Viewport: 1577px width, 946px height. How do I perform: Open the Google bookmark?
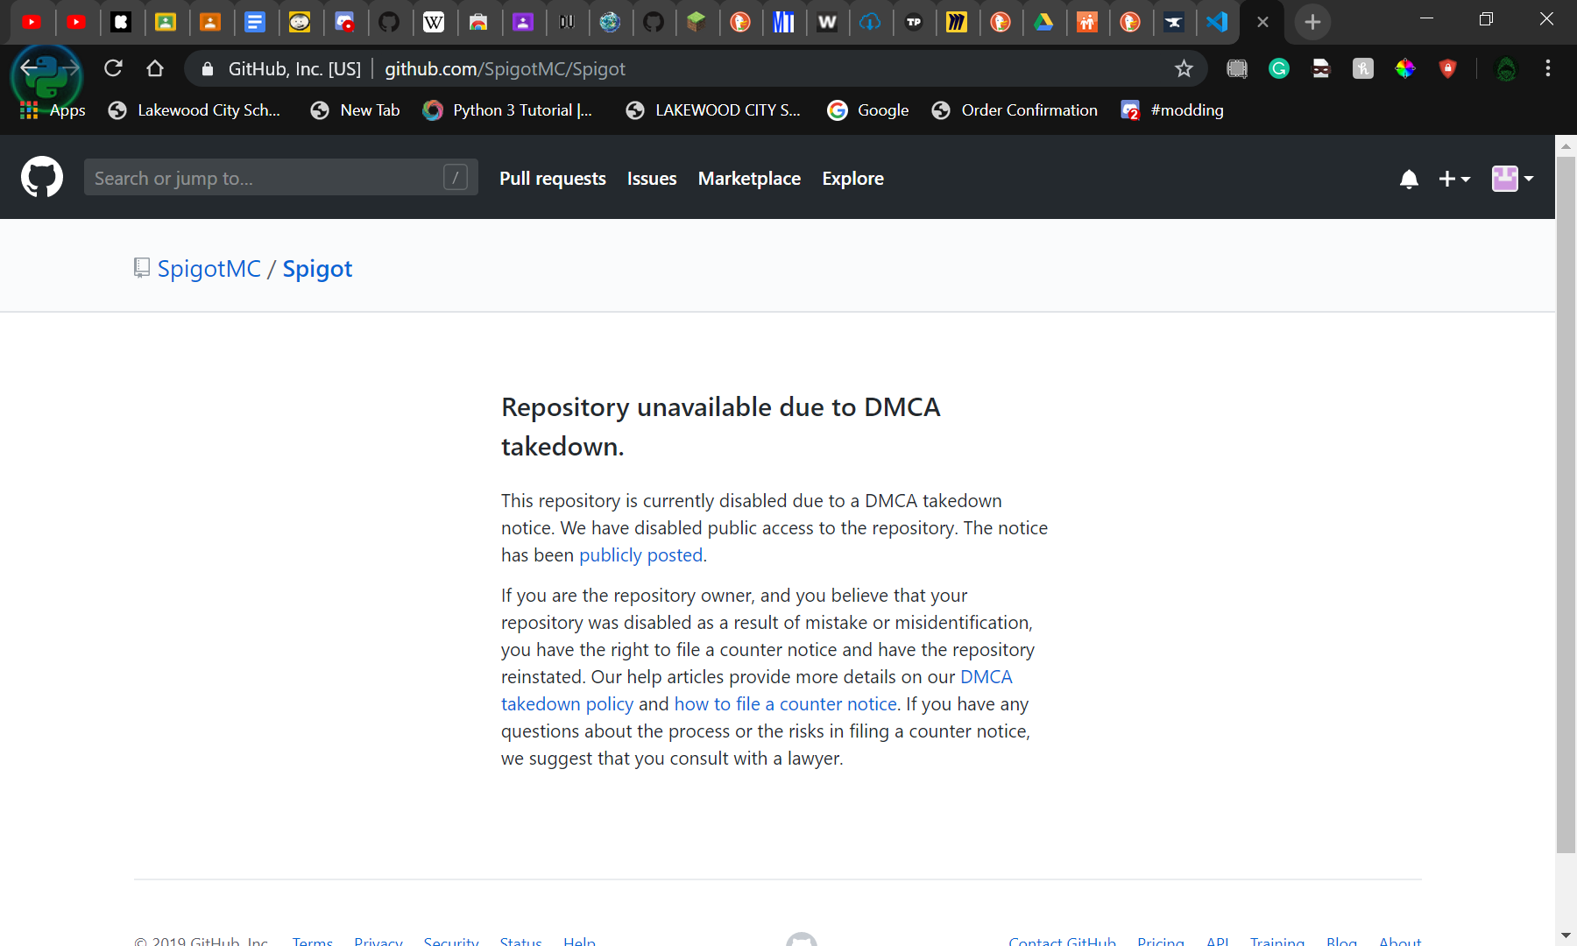click(868, 110)
